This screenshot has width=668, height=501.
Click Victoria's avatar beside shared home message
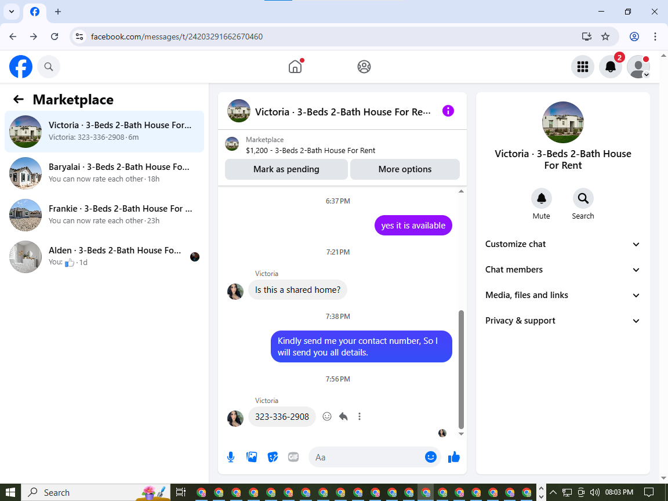click(x=235, y=292)
